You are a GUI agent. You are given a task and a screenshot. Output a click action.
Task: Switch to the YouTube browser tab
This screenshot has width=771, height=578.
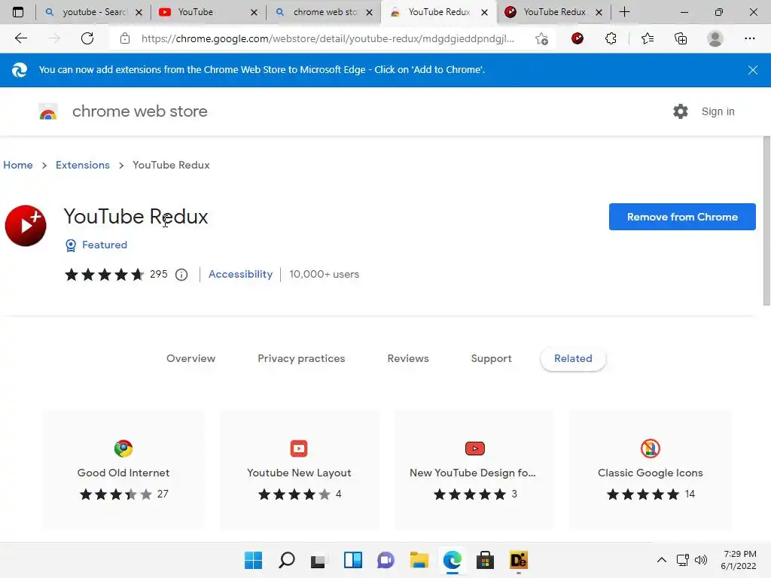[x=208, y=12]
